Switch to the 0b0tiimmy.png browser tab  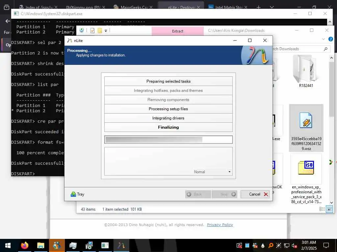85,7
